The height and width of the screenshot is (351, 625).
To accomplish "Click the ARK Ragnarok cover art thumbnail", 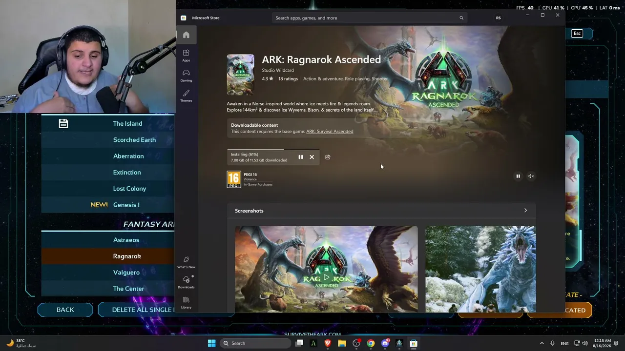I will (x=240, y=75).
